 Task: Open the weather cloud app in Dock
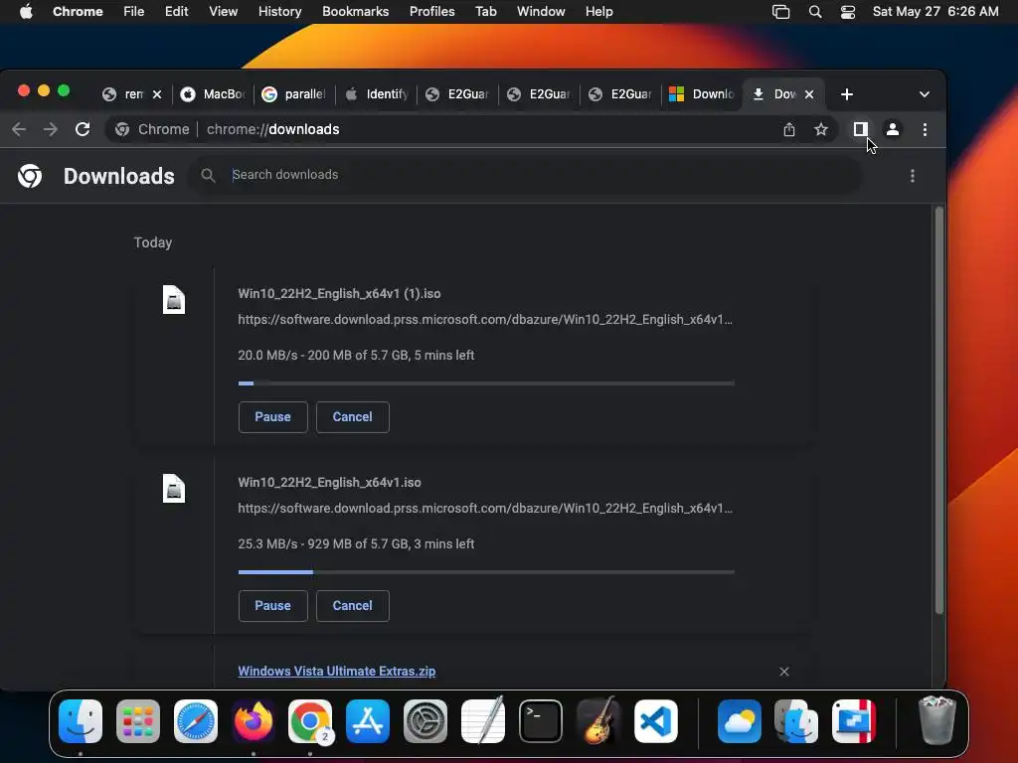[740, 721]
